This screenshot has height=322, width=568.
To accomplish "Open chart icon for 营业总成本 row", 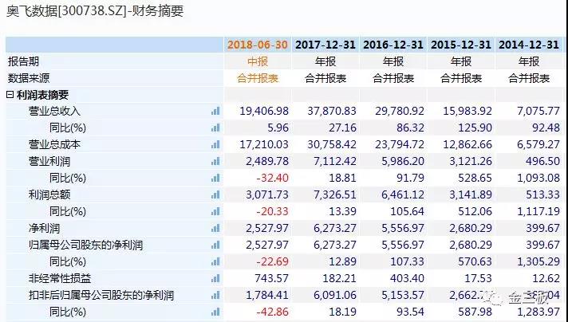I will pos(215,145).
